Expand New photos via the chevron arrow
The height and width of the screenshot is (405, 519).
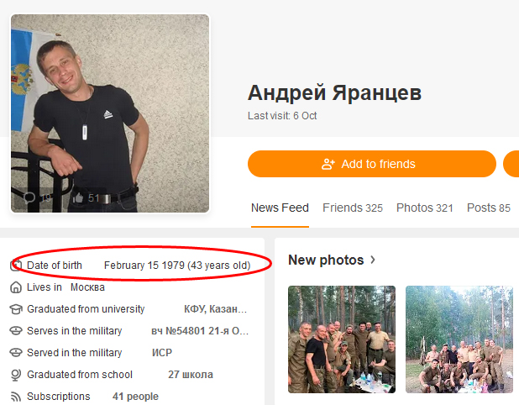373,260
